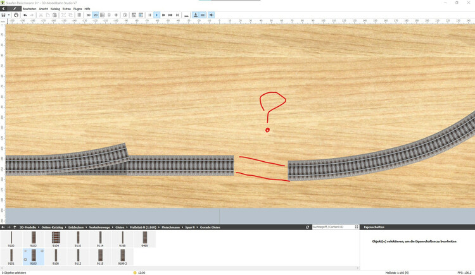Click the plus add icon in toolbar
The width and height of the screenshot is (475, 275).
click(x=116, y=15)
